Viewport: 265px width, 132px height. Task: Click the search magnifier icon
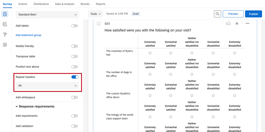217,14
